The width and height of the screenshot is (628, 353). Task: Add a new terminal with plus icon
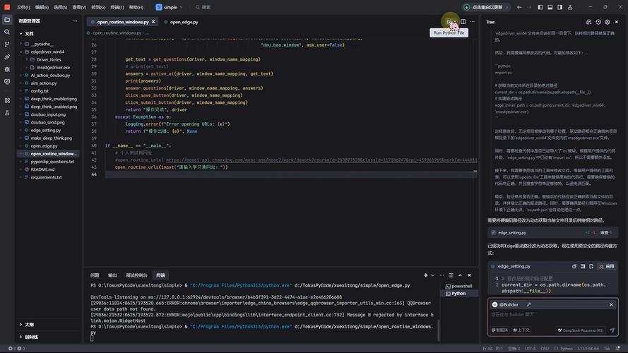(x=425, y=275)
